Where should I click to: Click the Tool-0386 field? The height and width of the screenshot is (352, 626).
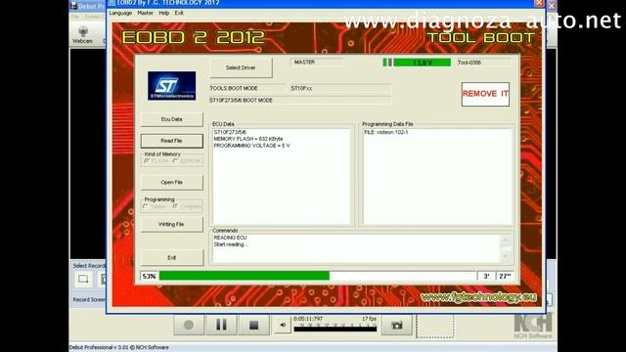coord(484,63)
